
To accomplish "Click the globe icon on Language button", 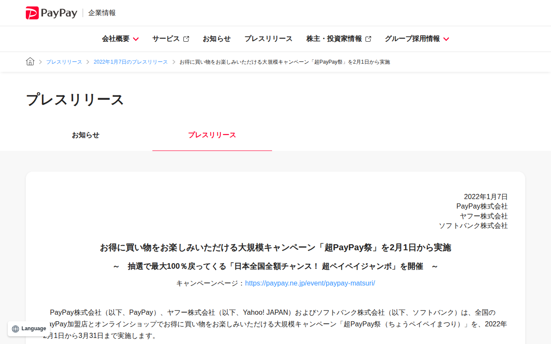I will [15, 329].
